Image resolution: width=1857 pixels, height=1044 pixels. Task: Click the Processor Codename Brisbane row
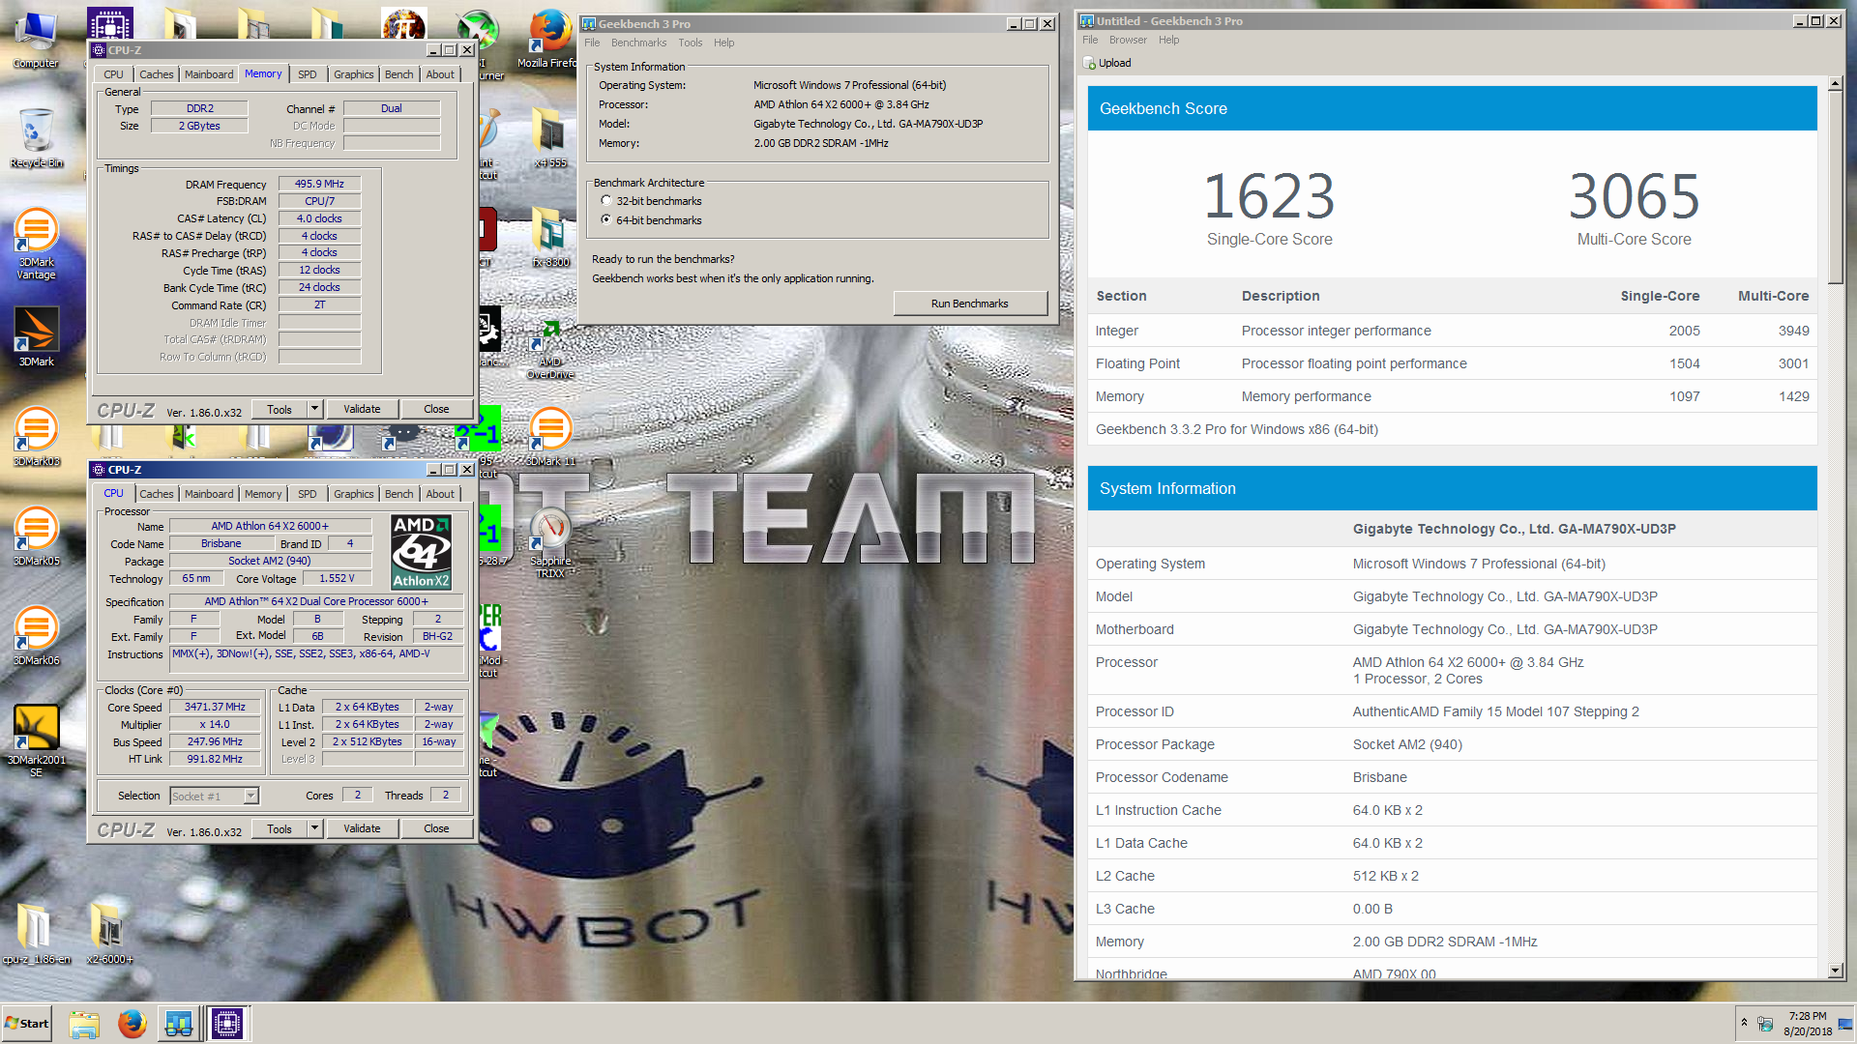[x=1452, y=777]
